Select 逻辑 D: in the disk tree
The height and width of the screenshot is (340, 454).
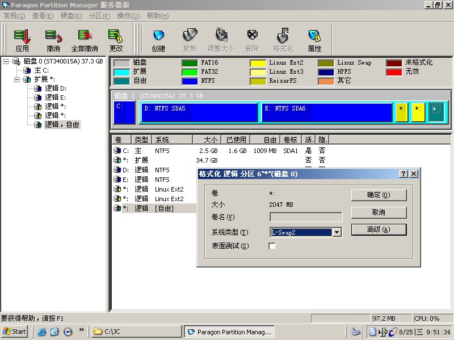click(x=55, y=88)
